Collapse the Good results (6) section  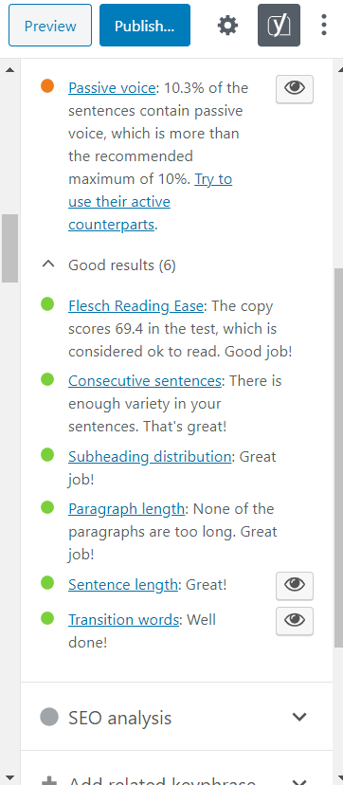click(48, 265)
